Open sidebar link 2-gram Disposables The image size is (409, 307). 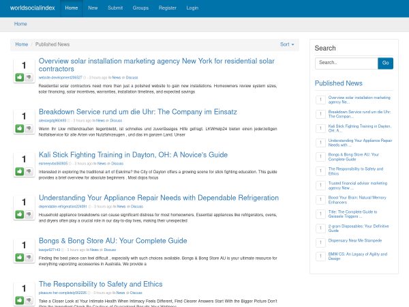(x=359, y=229)
